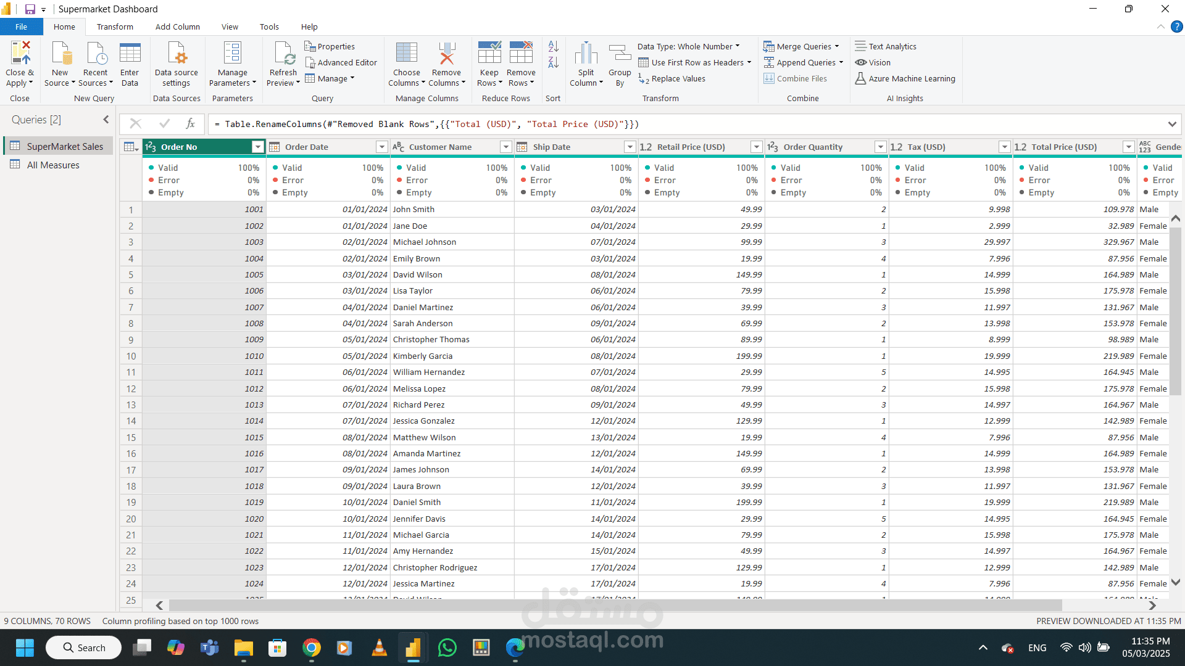Open the Advanced Editor
The image size is (1185, 666).
tap(341, 62)
